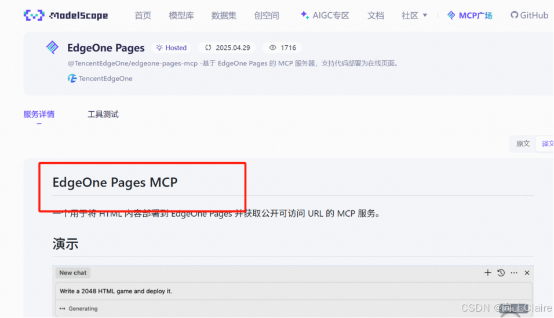Screen dimensions: 554x318
Task: Click the Hosted badge
Action: pyautogui.click(x=172, y=47)
